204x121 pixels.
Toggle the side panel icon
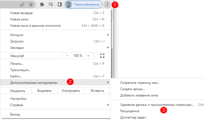coord(59,4)
